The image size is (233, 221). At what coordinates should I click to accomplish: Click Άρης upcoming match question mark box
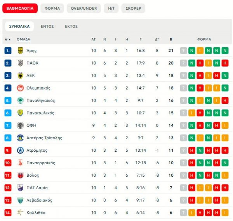184,51
